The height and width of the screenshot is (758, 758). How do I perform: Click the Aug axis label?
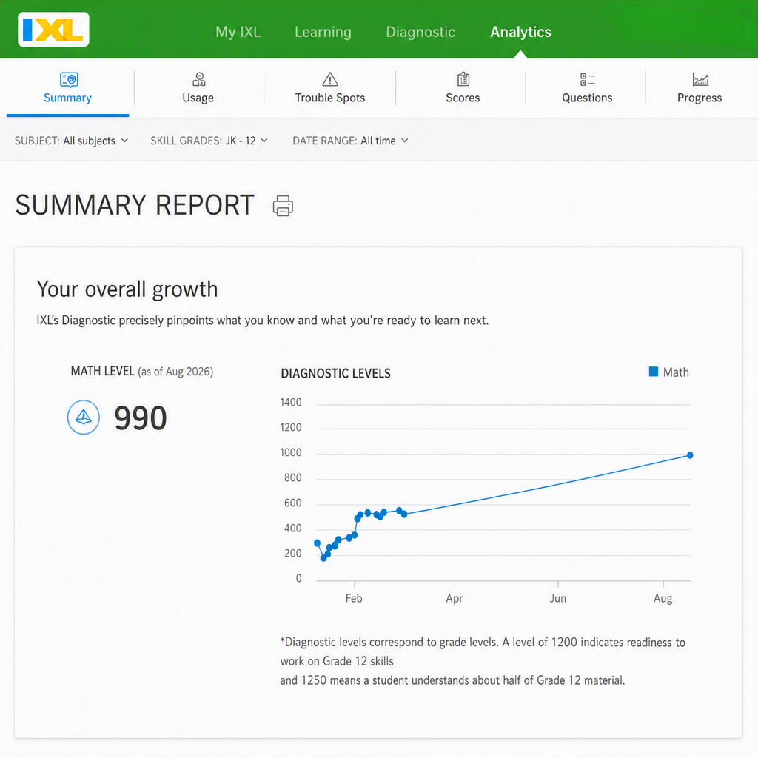pyautogui.click(x=663, y=598)
